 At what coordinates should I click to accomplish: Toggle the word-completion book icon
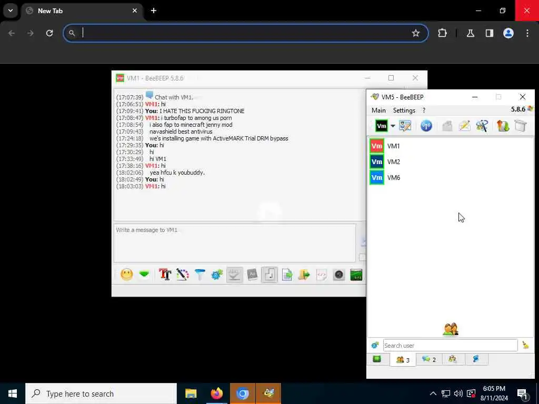coord(252,275)
